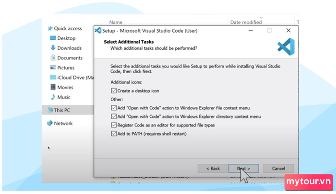
Task: Uncheck Open with Code file context menu option
Action: click(x=114, y=108)
